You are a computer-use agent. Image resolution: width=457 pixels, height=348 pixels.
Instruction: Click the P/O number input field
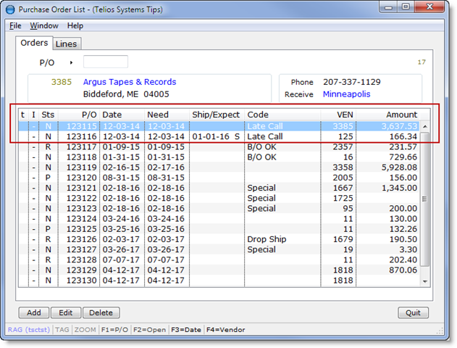[x=105, y=62]
